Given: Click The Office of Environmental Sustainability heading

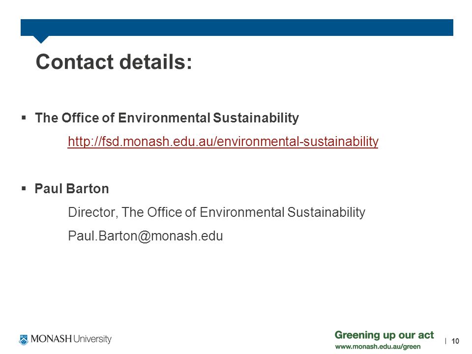Looking at the screenshot, I should click(167, 118).
